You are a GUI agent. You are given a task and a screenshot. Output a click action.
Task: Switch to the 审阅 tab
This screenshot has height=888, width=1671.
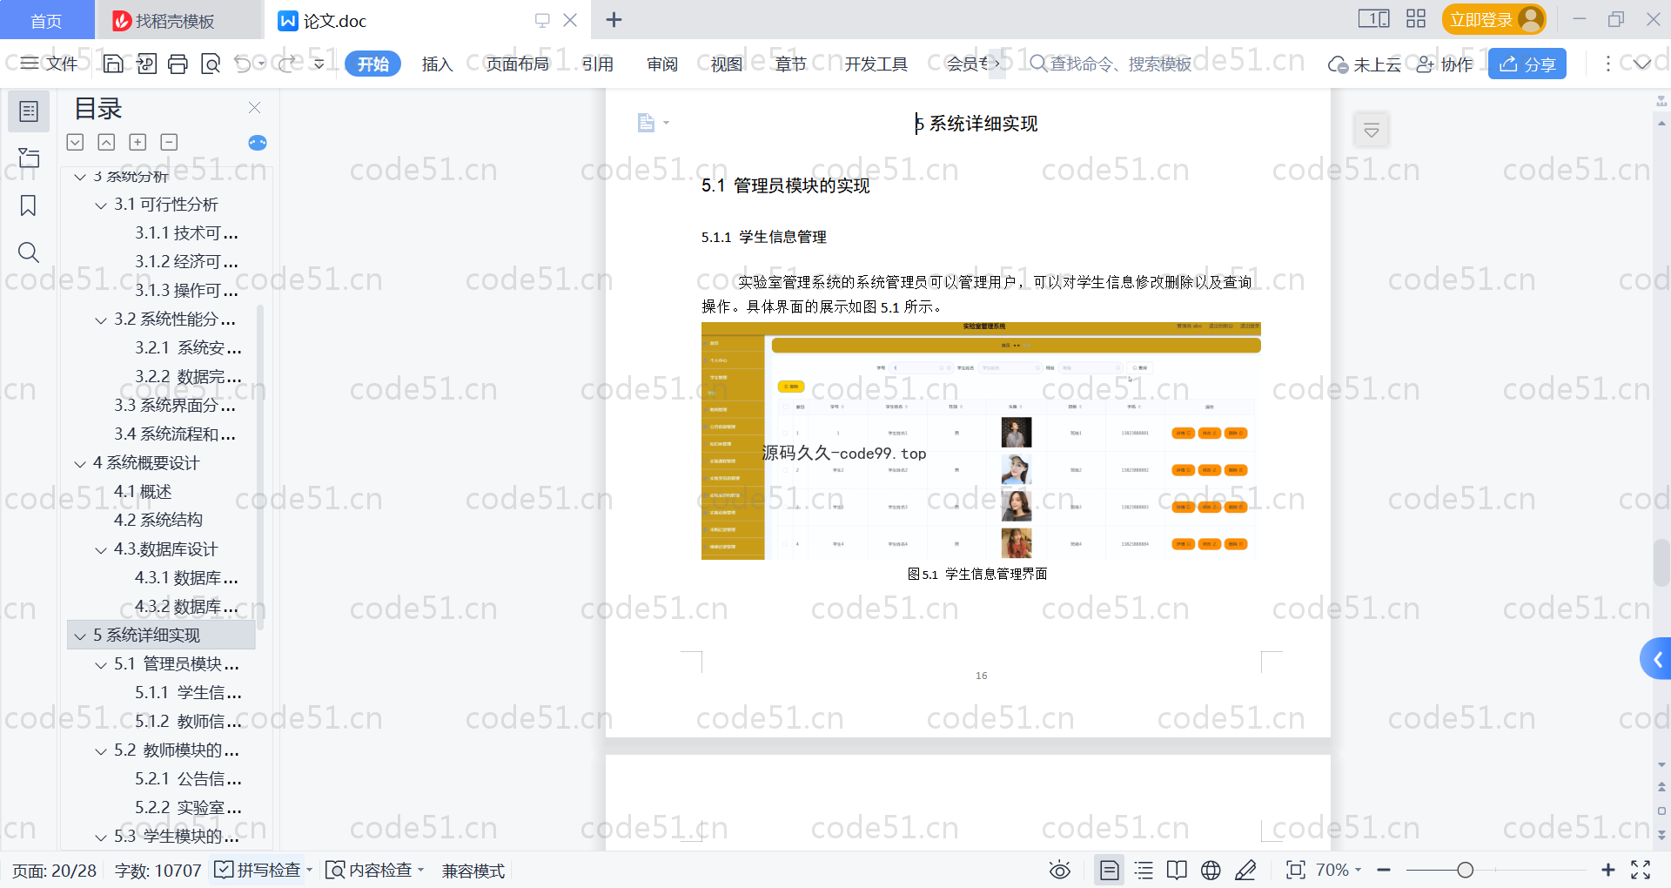point(662,64)
